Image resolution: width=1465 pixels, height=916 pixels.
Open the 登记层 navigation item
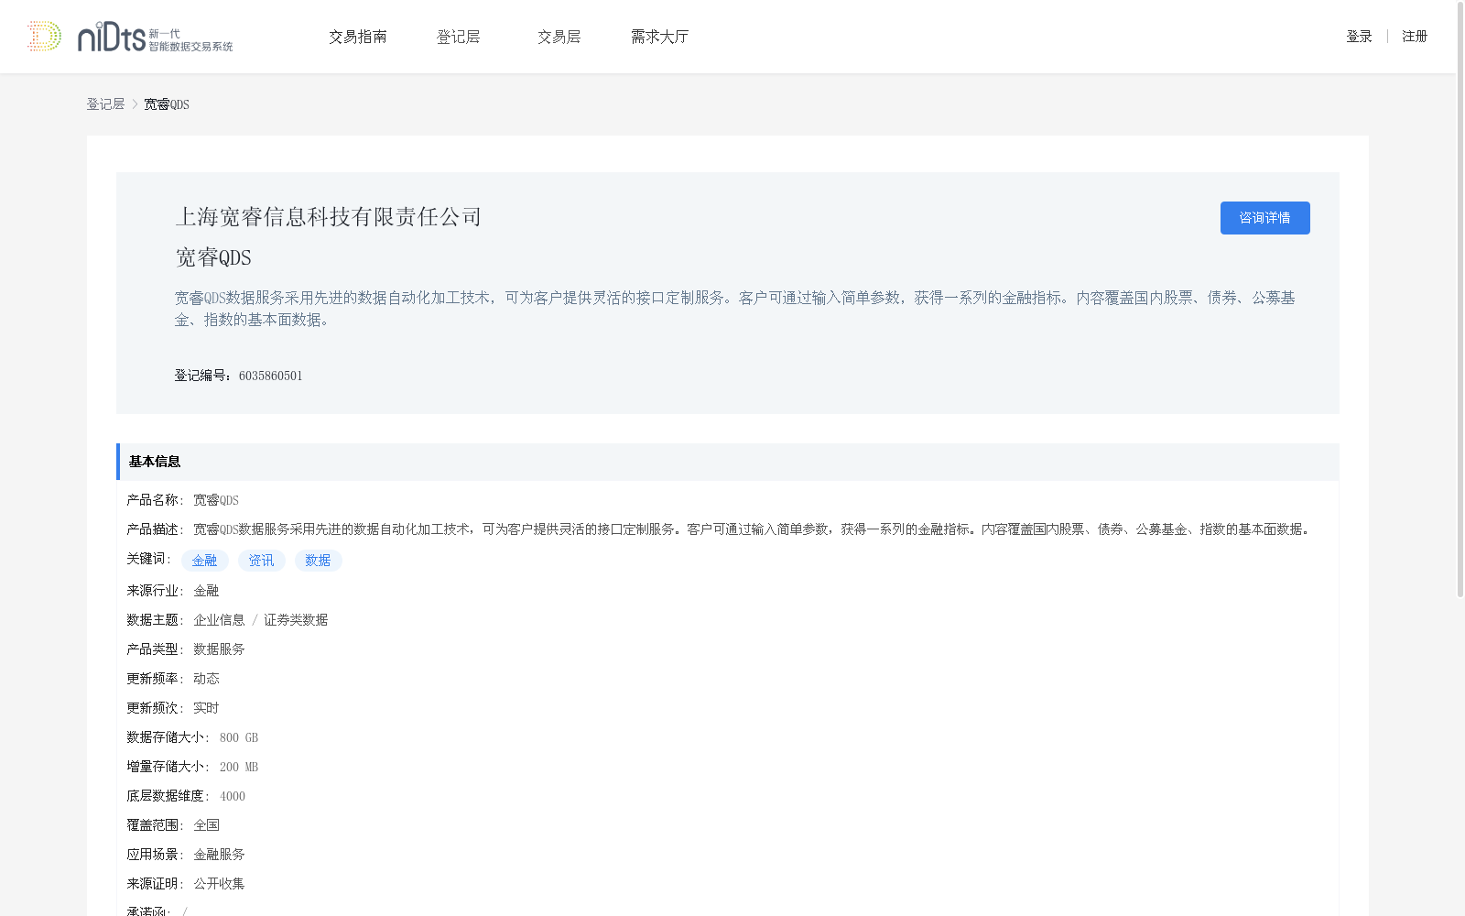pyautogui.click(x=459, y=37)
